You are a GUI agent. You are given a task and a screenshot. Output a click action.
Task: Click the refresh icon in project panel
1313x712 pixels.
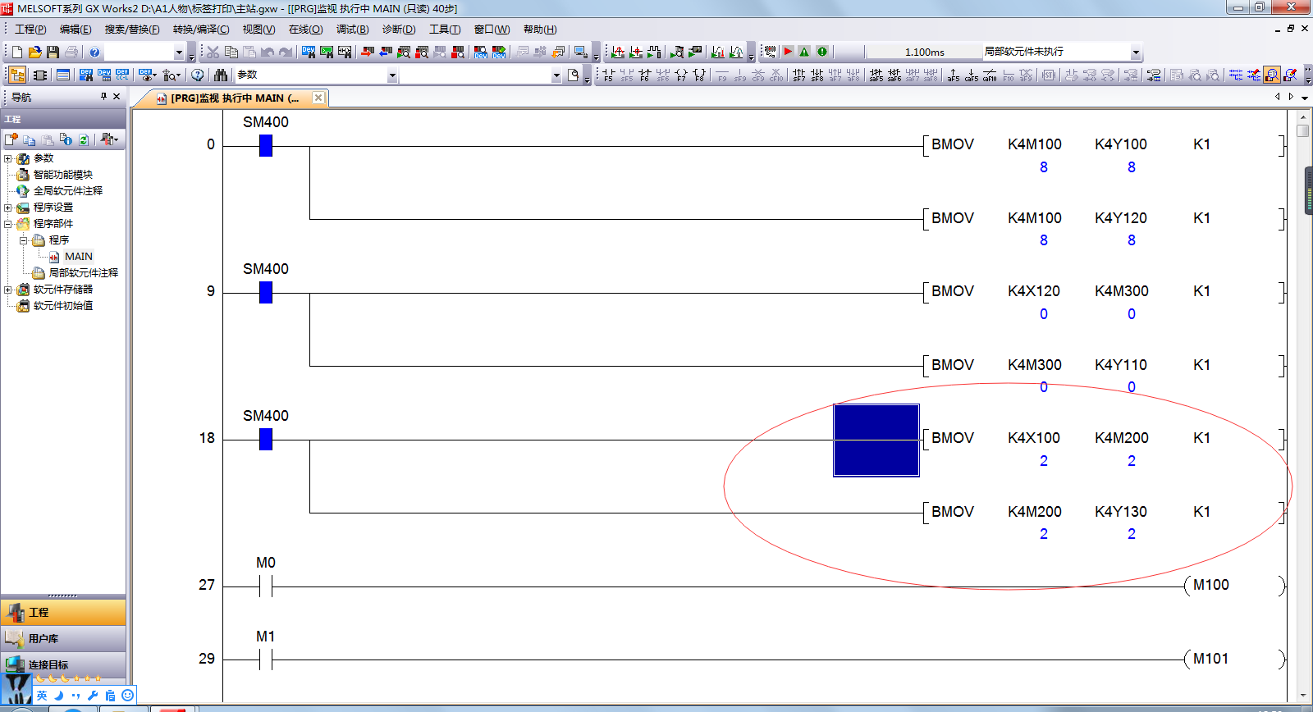tap(84, 139)
